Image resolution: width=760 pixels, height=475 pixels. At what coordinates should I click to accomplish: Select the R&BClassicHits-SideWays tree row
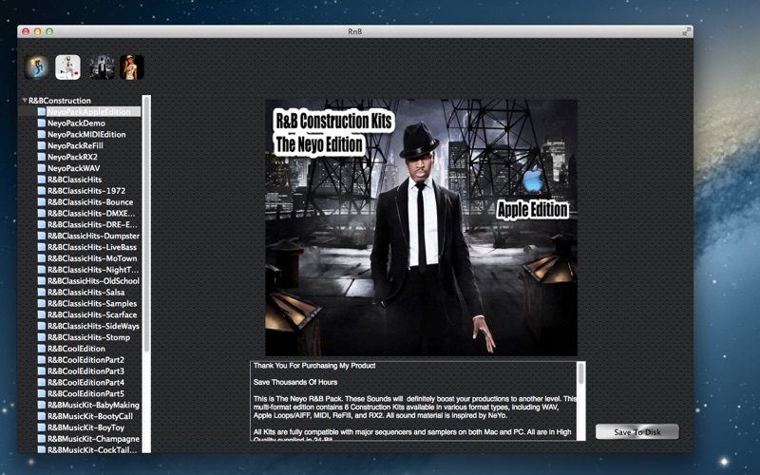80,326
